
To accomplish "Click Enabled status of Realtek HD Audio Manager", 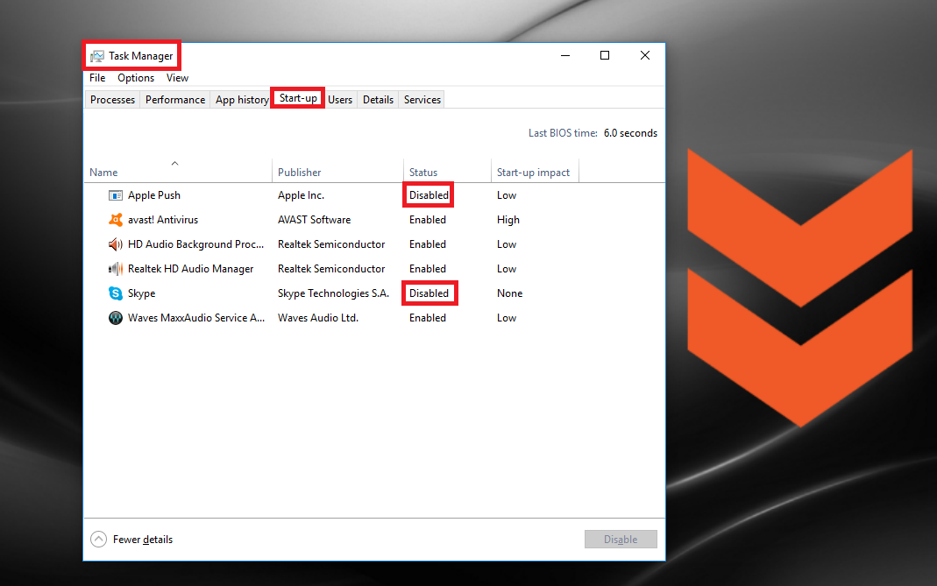I will tap(427, 269).
